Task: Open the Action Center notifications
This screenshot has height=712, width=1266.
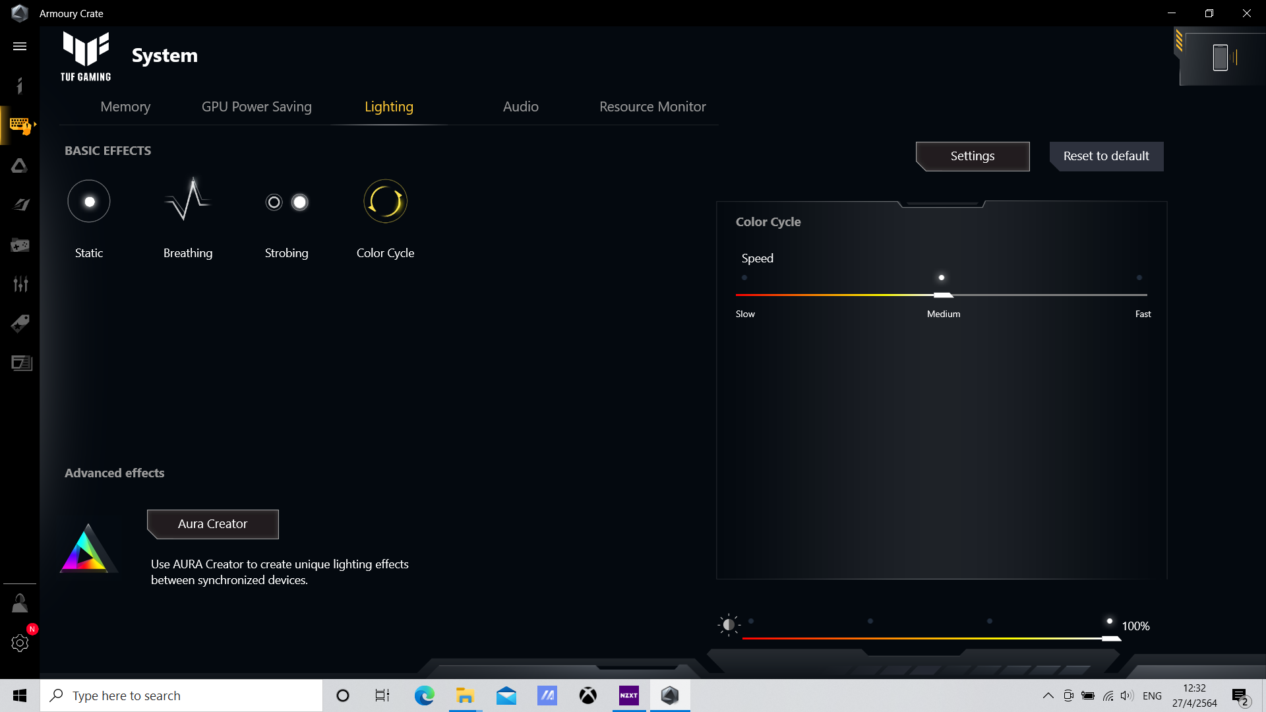Action: (1240, 696)
